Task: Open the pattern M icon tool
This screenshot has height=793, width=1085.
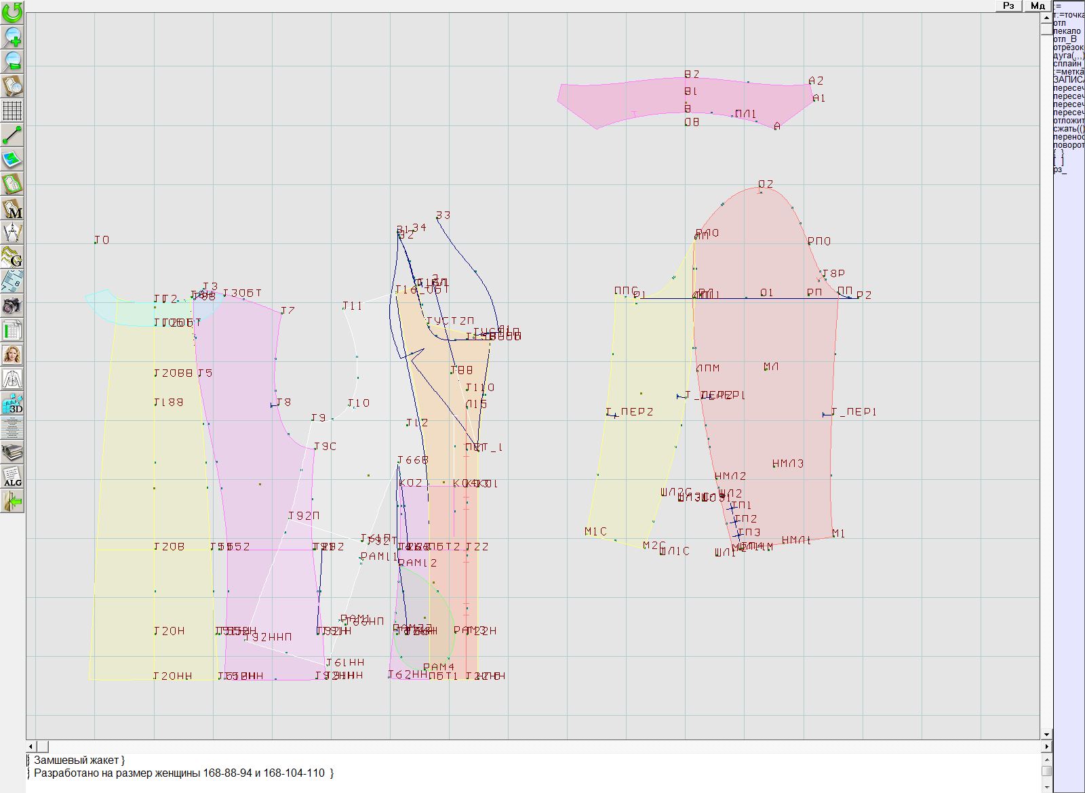Action: point(12,208)
